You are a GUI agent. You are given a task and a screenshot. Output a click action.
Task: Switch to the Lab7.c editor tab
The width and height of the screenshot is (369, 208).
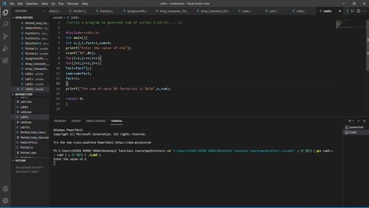pos(273,11)
